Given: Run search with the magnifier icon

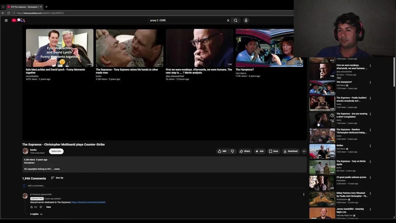Looking at the screenshot, I should [x=235, y=20].
